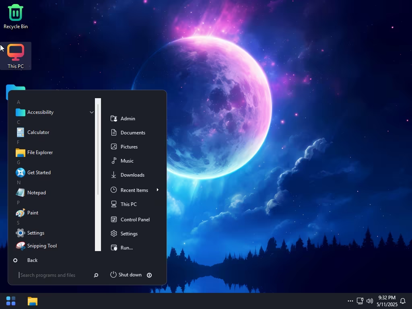
Task: Click the Start button on taskbar
Action: tap(11, 301)
